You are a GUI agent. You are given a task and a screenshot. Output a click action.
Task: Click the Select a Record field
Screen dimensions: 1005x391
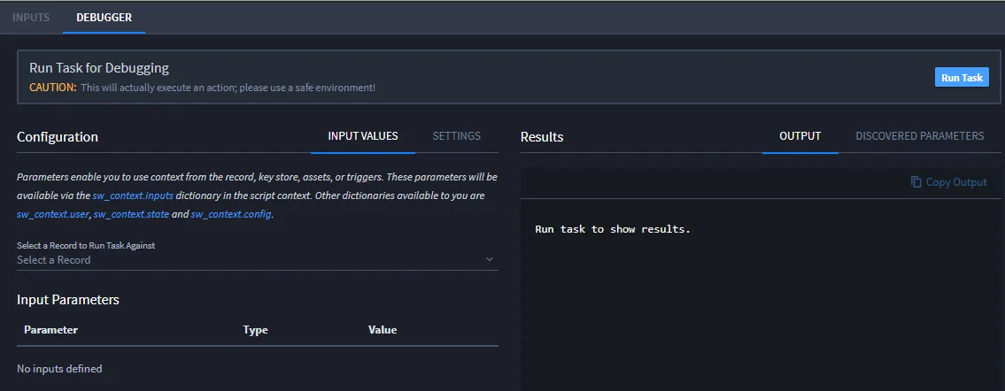(x=257, y=260)
